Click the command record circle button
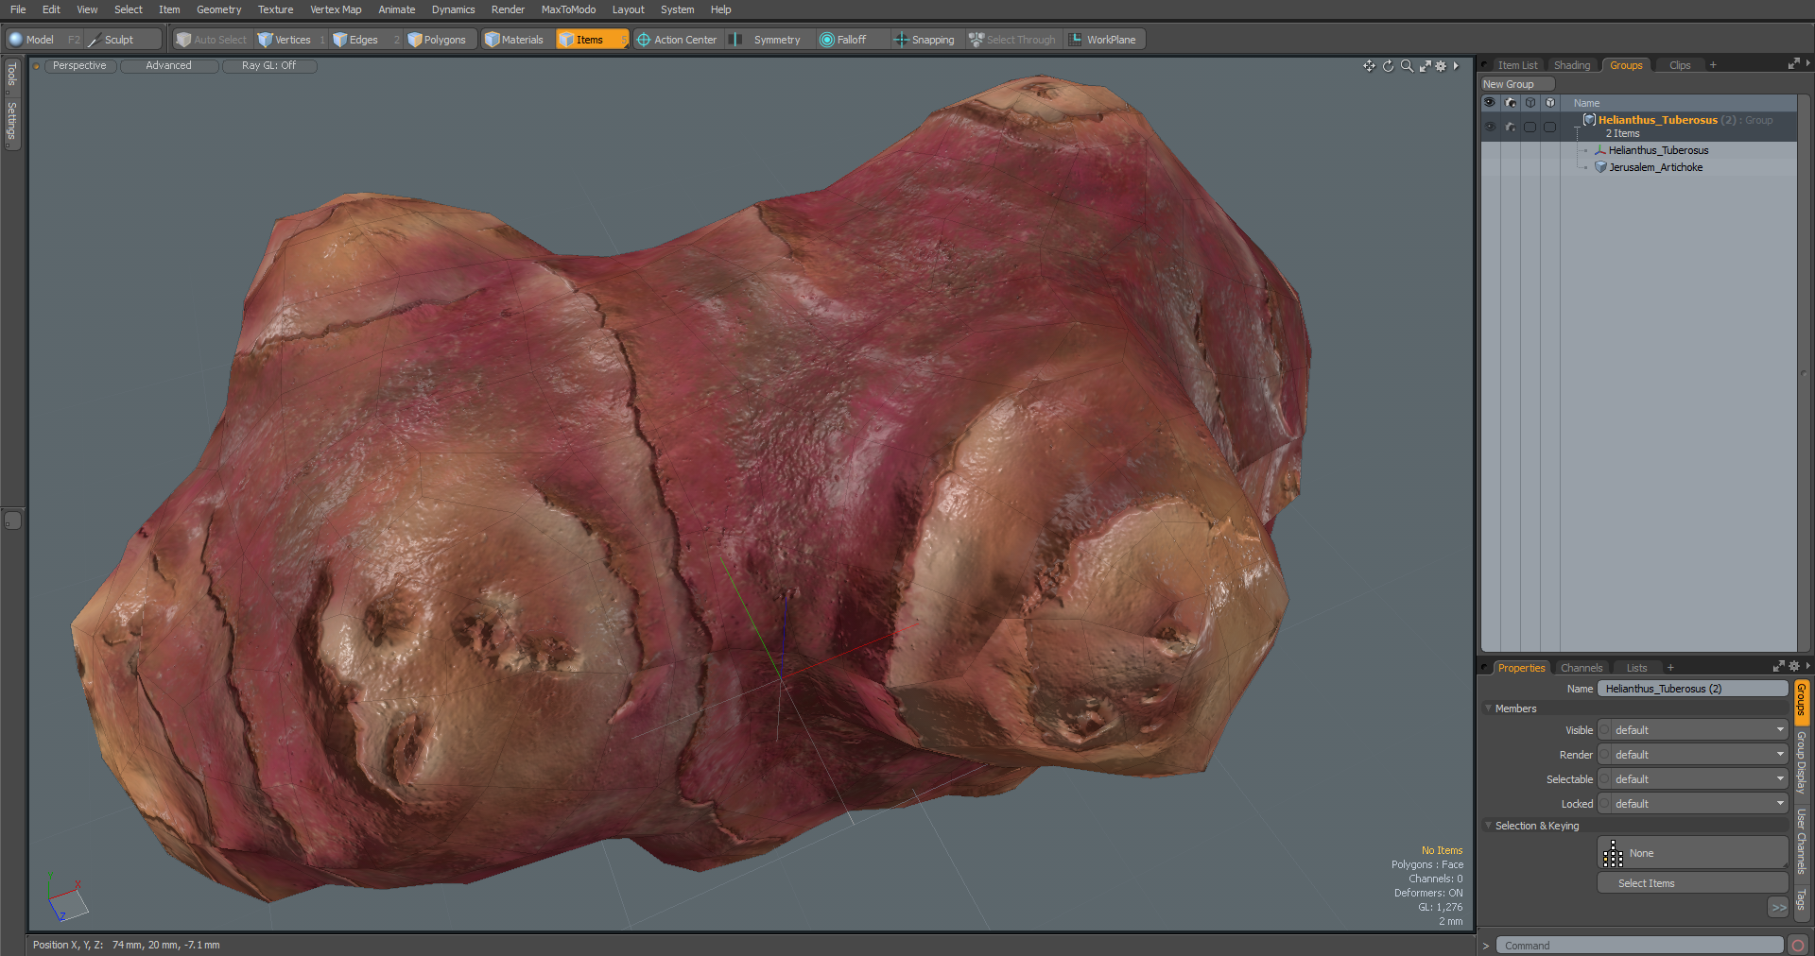1815x956 pixels. click(x=1798, y=945)
